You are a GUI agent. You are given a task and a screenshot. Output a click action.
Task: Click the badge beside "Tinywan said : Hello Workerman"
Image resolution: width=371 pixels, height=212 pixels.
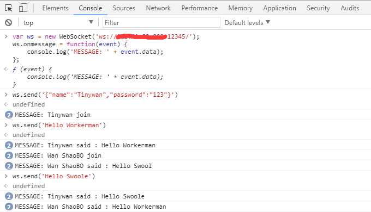pyautogui.click(x=9, y=145)
